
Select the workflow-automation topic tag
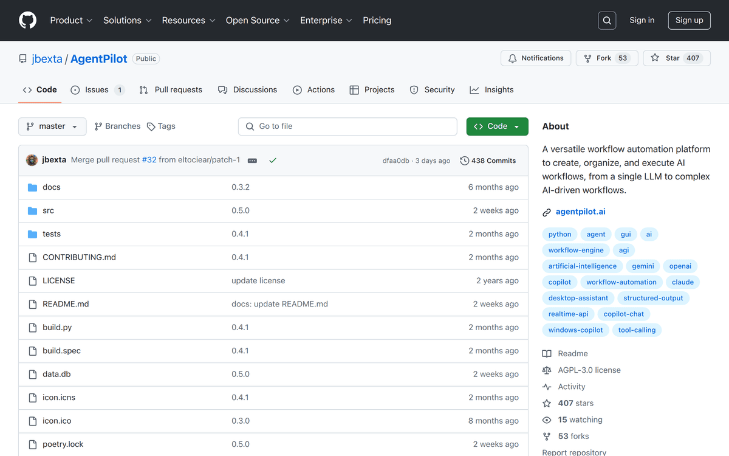[621, 282]
